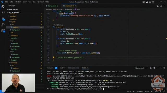This screenshot has width=167, height=93.
Task: Close the main.rs editor tab
Action: [75, 6]
